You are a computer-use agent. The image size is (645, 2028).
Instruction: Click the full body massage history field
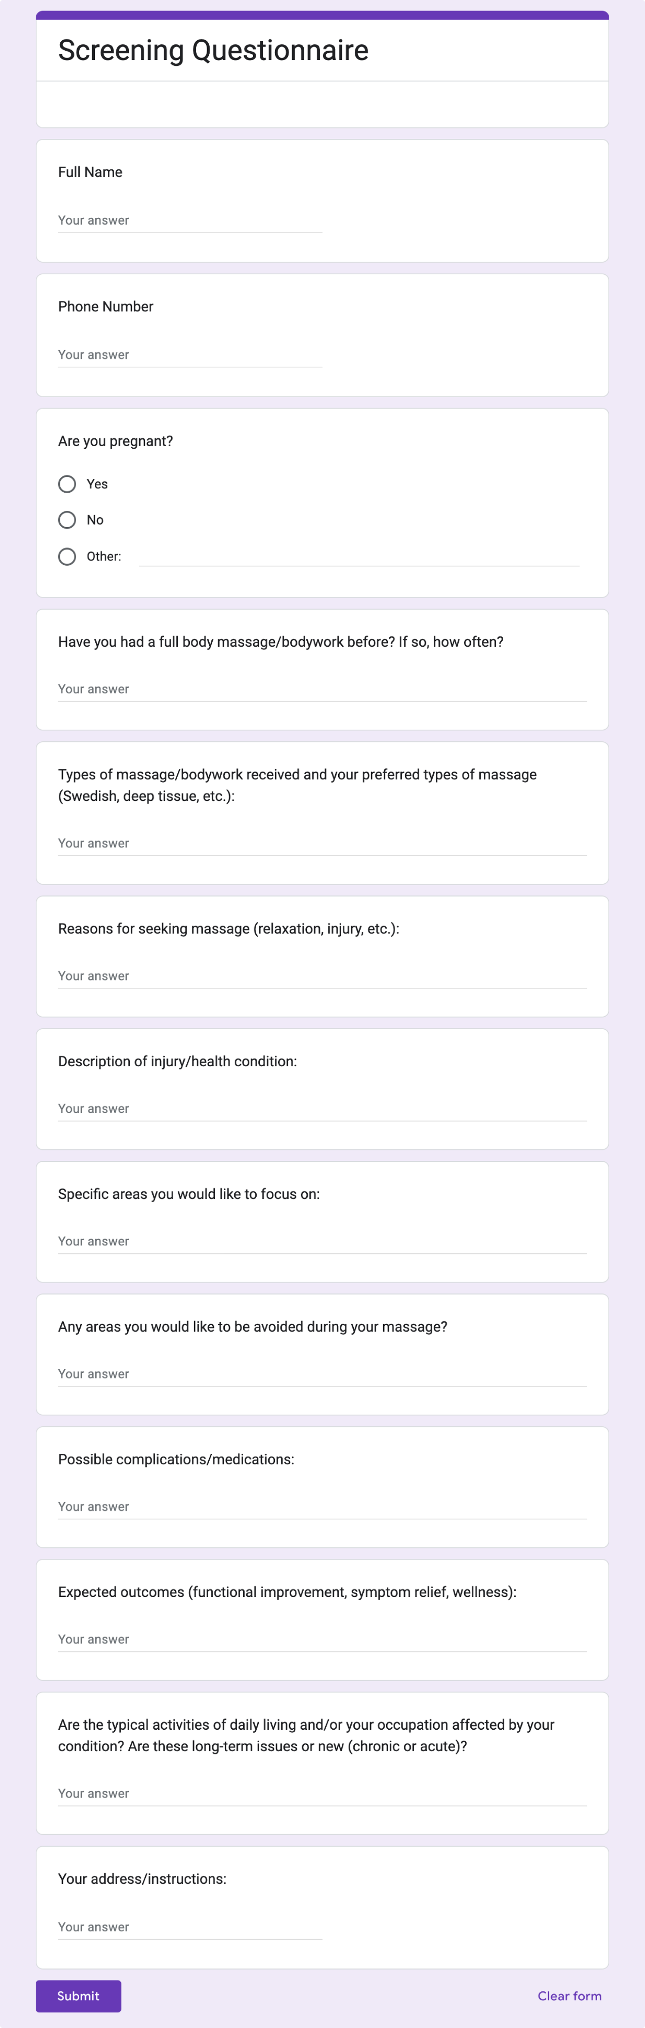coord(322,689)
